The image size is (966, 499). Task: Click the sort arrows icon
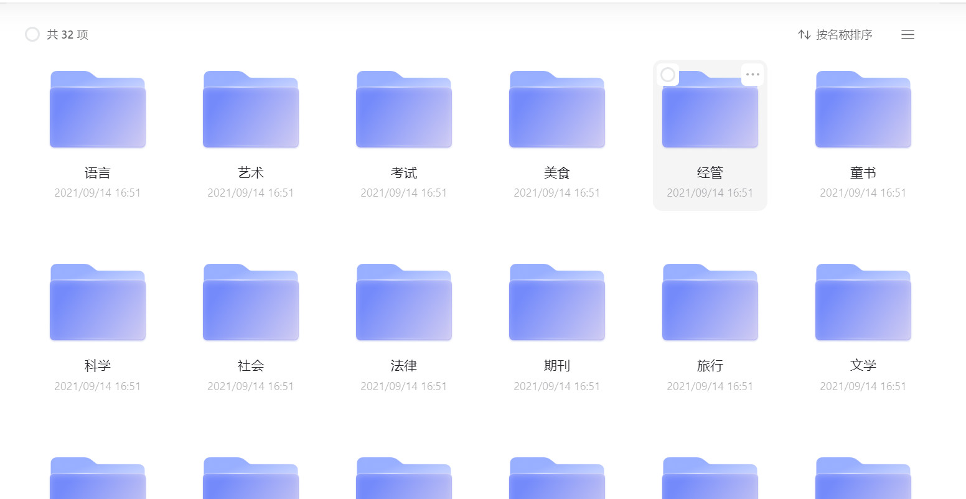(804, 35)
